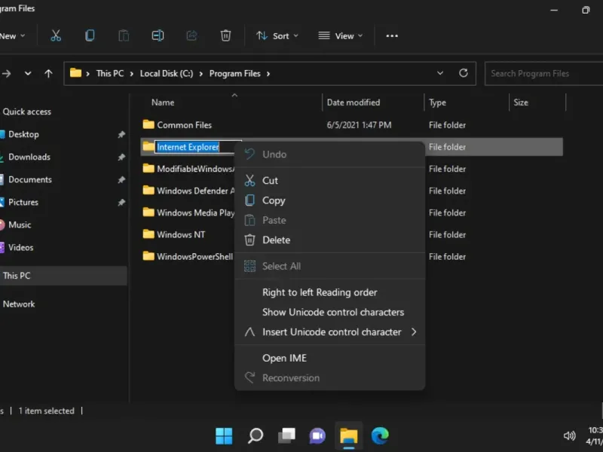603x452 pixels.
Task: Open recent locations dropdown arrow
Action: pos(28,73)
